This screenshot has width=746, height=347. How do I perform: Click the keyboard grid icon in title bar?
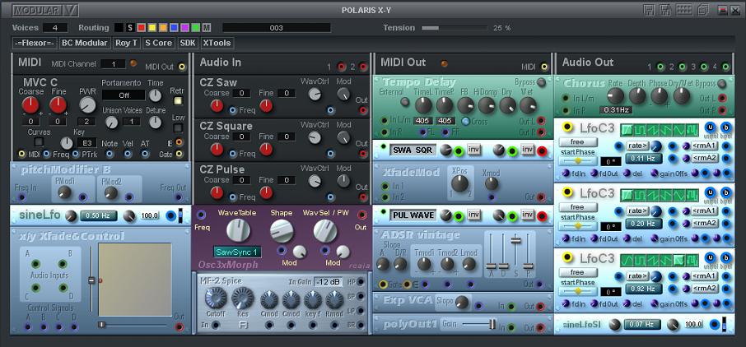[x=683, y=10]
